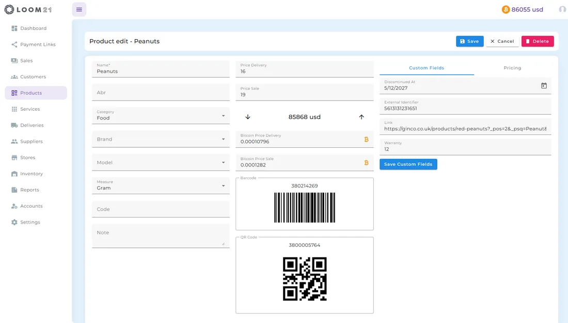Focus the Name field containing Peanuts
The width and height of the screenshot is (568, 323).
[x=161, y=69]
